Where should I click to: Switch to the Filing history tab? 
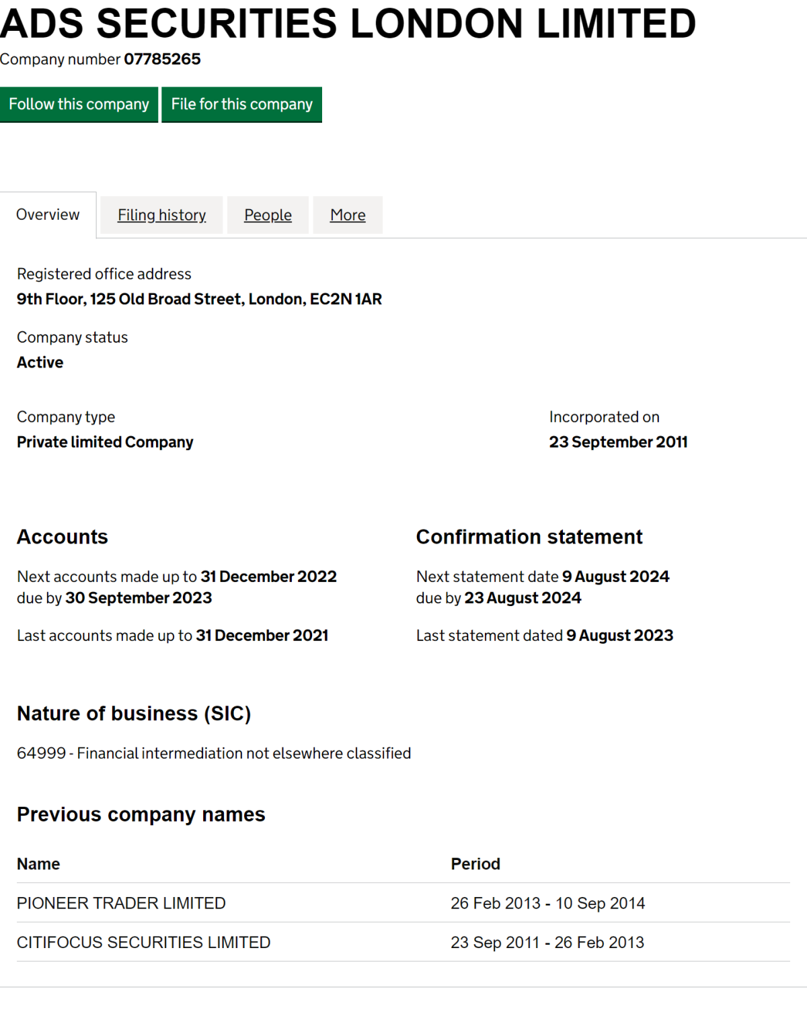pyautogui.click(x=161, y=214)
